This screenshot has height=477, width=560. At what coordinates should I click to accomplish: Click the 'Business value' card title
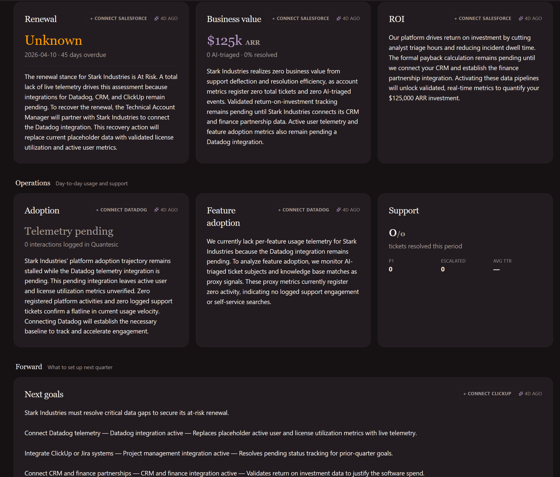coord(234,19)
